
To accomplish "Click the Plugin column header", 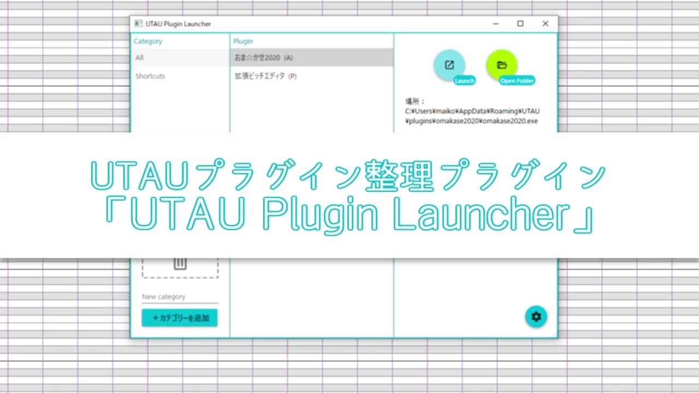I will [x=242, y=41].
